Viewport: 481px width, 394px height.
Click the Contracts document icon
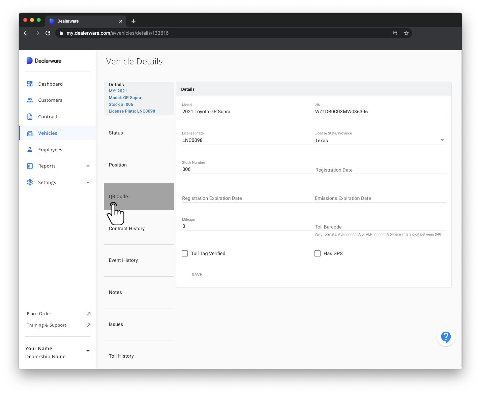[x=30, y=117]
